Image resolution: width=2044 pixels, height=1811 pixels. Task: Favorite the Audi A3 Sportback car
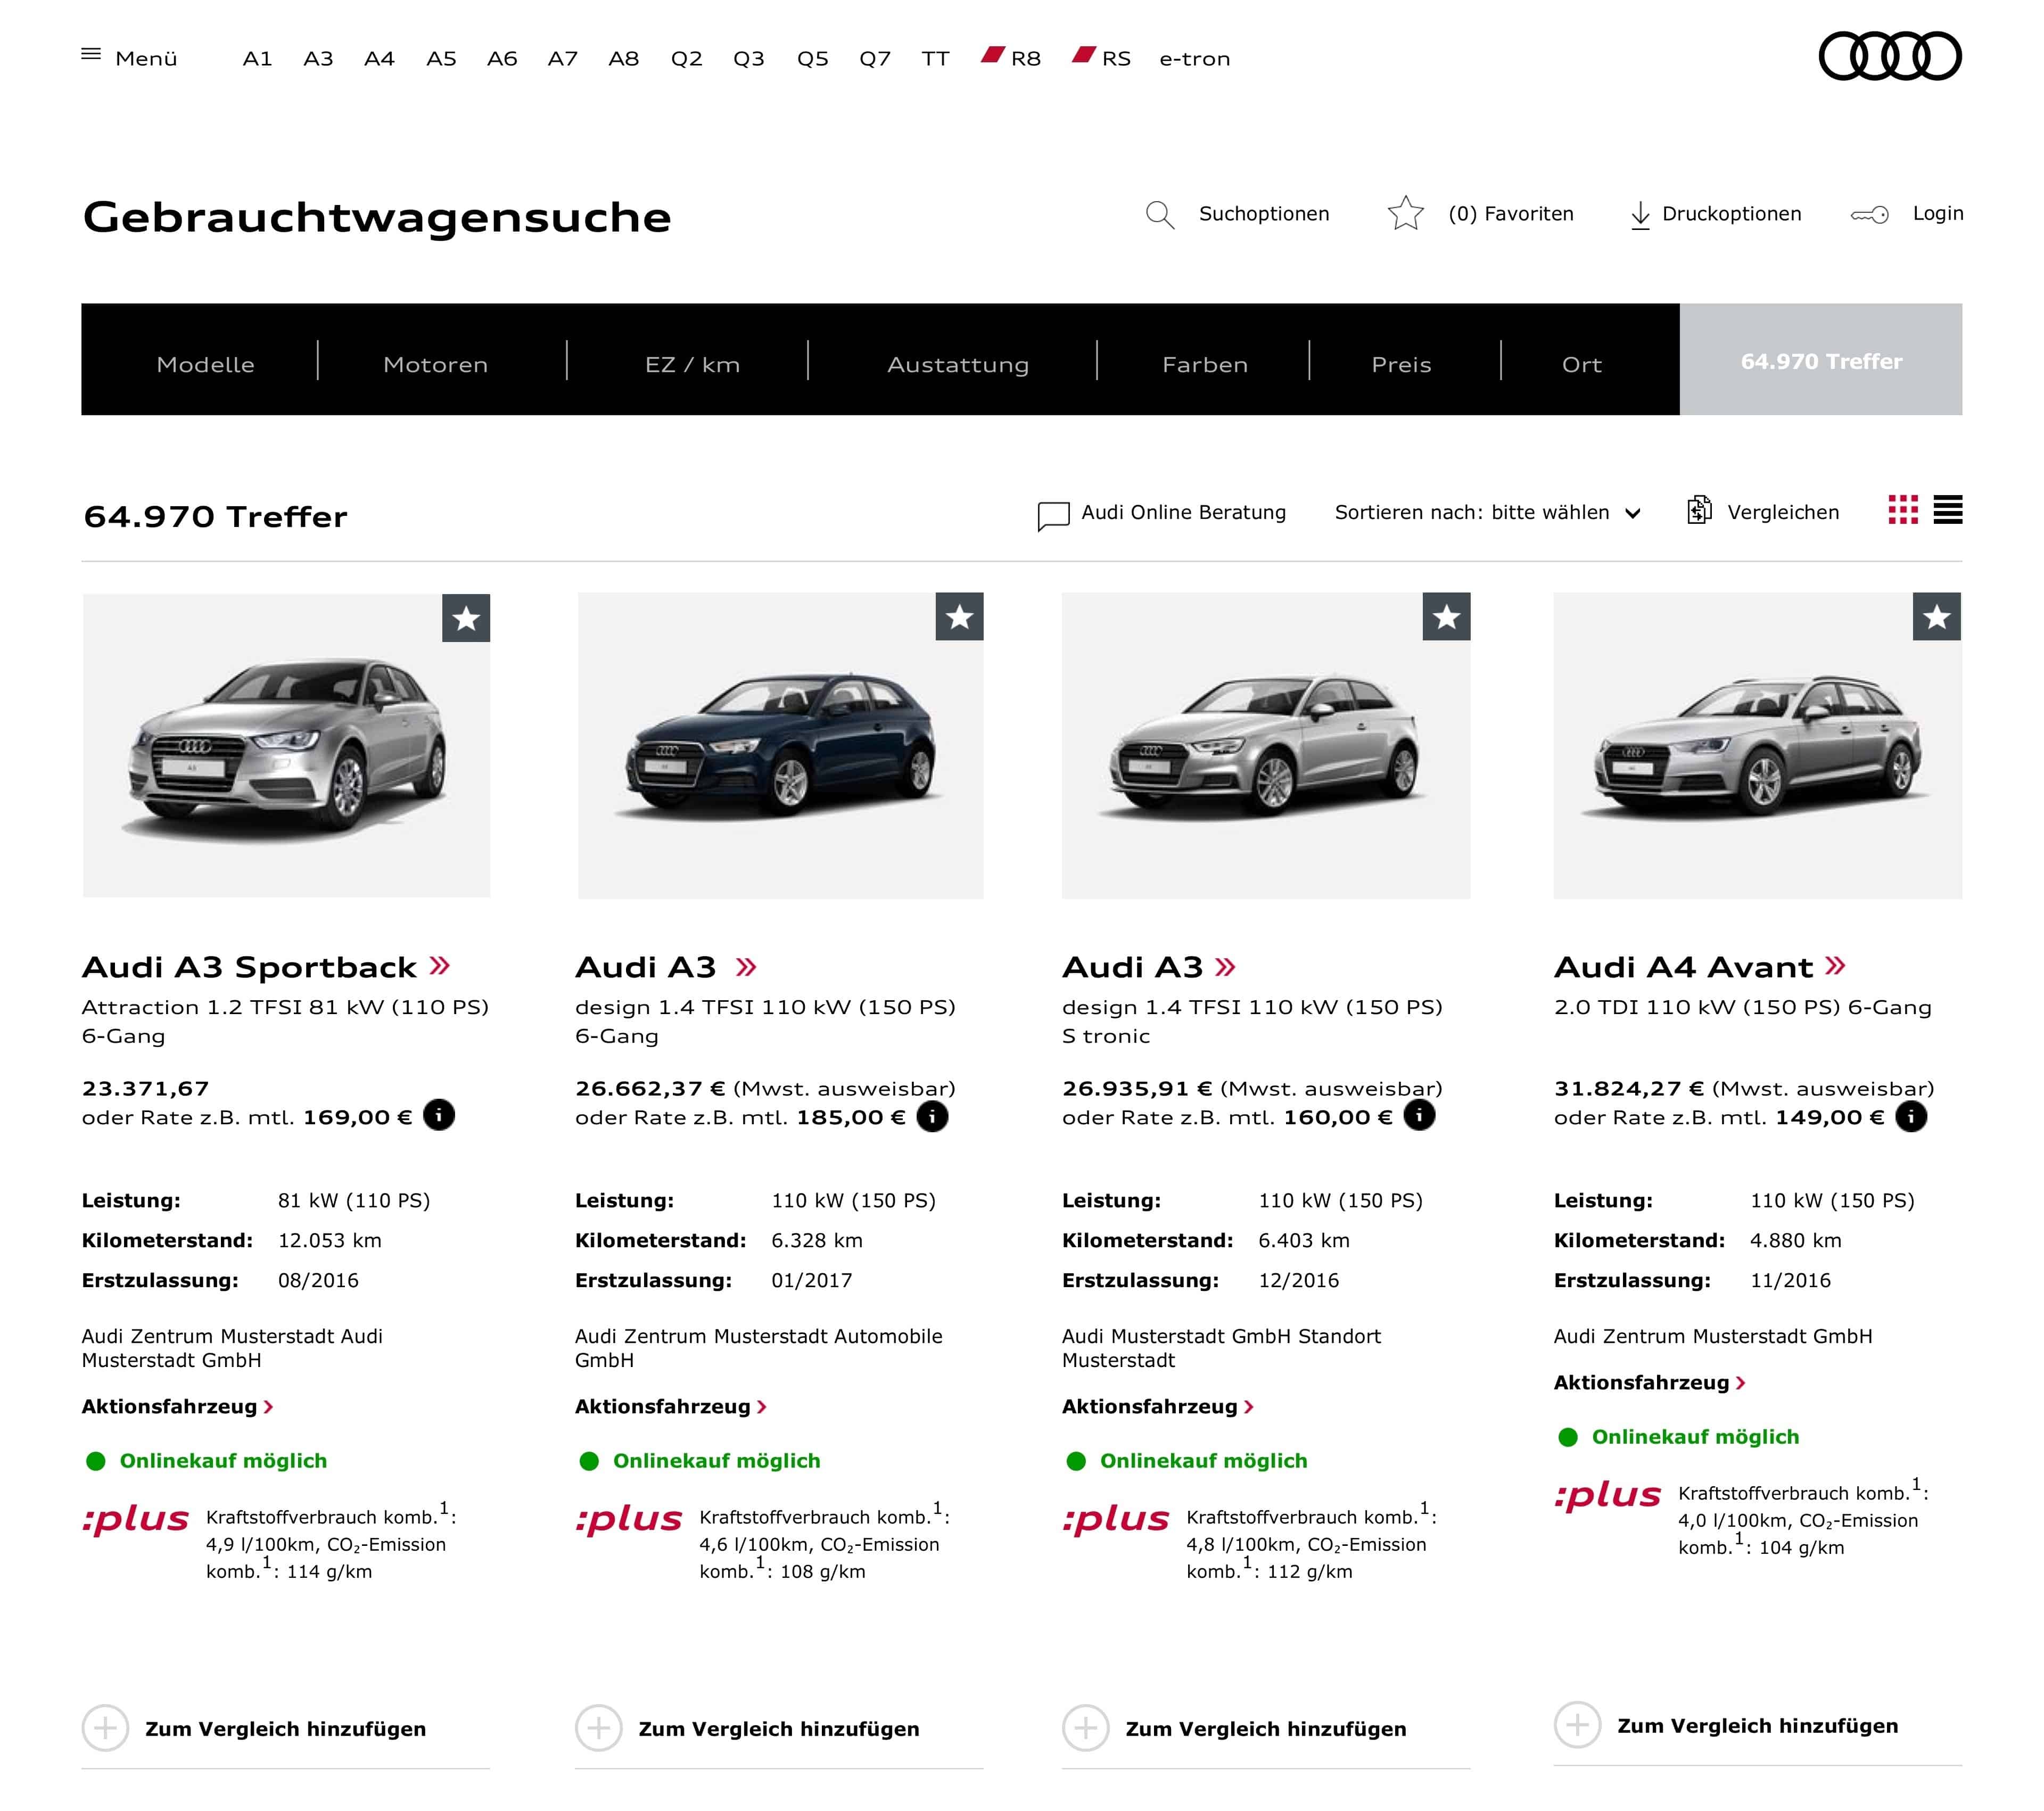pos(466,618)
